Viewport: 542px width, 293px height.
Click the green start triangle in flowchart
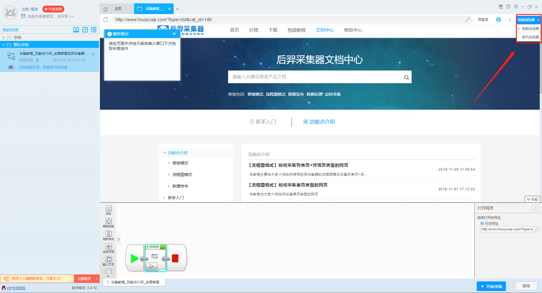pyautogui.click(x=134, y=258)
